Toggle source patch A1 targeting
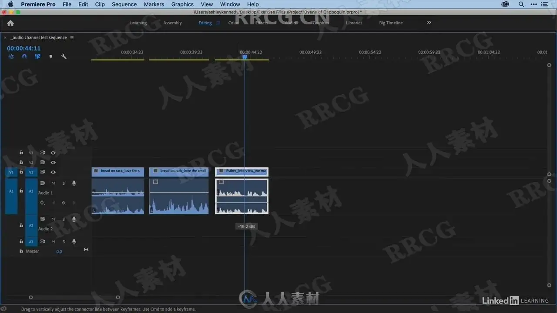 point(11,191)
